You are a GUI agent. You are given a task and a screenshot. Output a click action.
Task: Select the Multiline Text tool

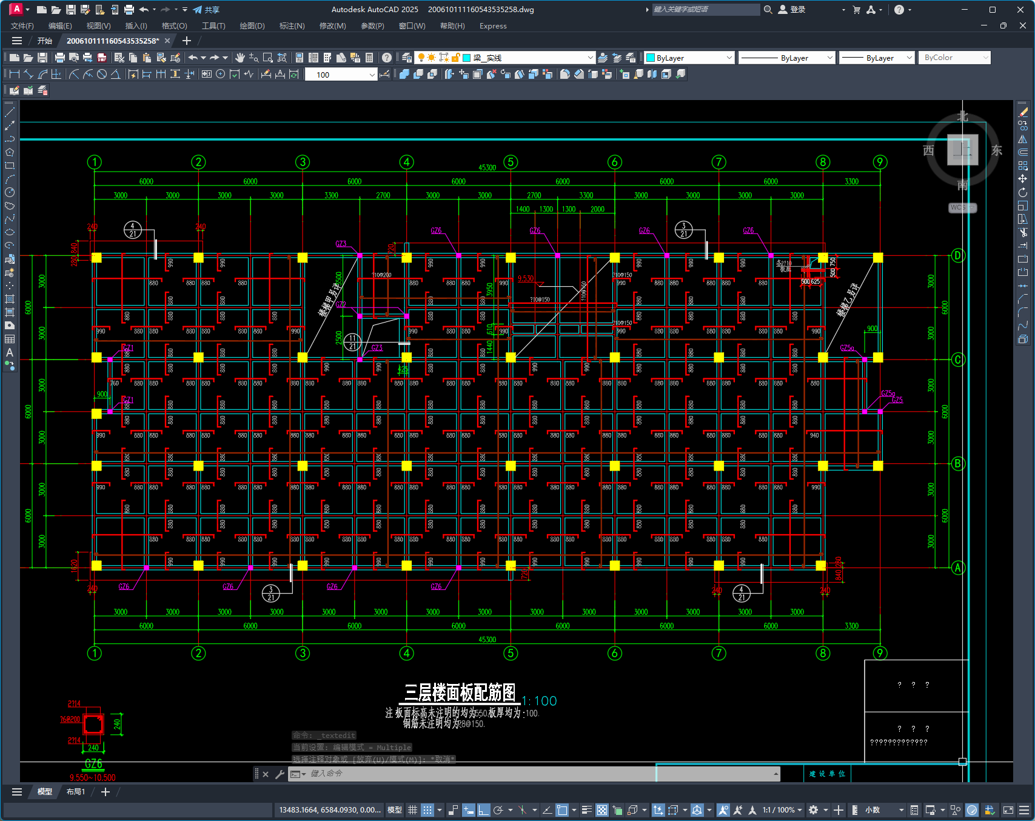coord(10,352)
